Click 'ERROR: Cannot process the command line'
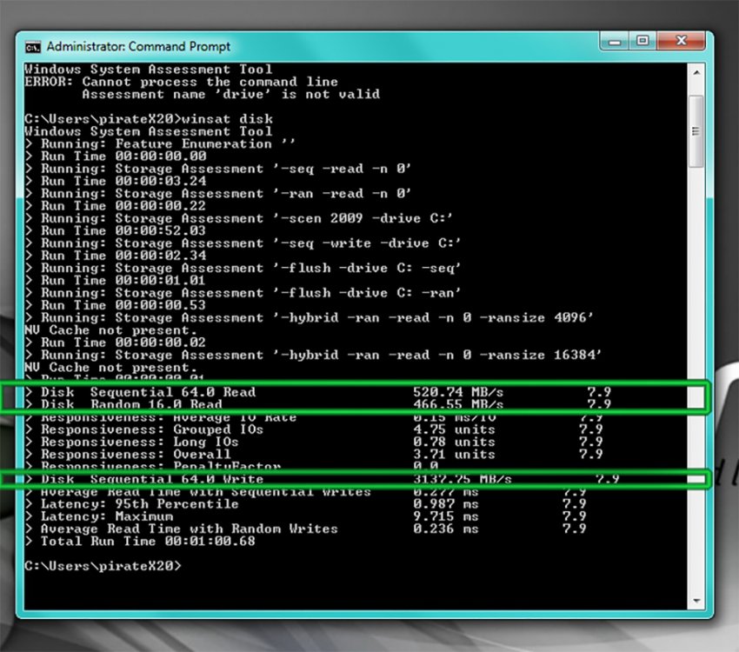Image resolution: width=739 pixels, height=652 pixels. (x=182, y=82)
